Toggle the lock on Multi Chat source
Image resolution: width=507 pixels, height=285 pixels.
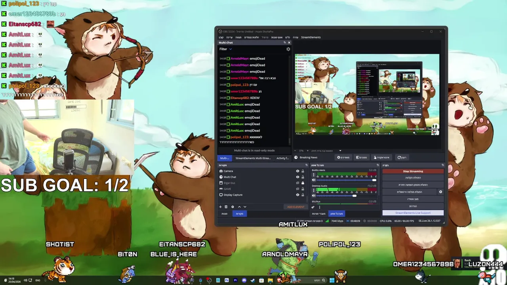pyautogui.click(x=303, y=177)
